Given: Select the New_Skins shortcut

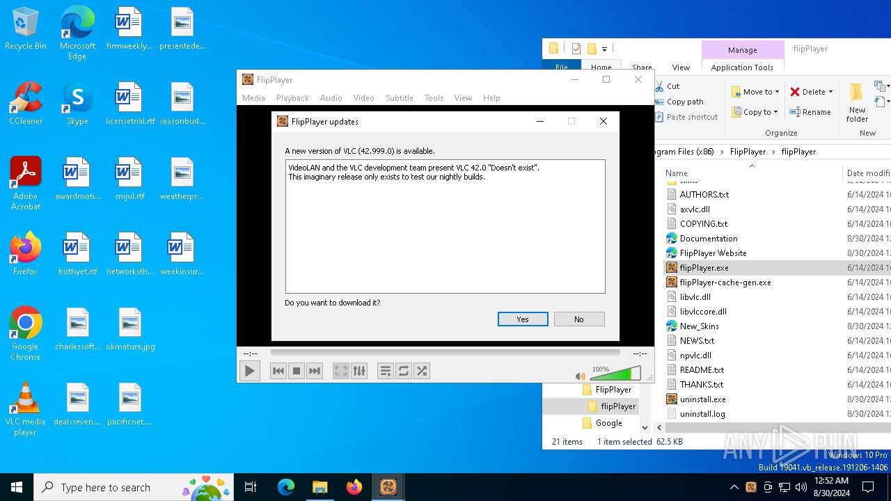Looking at the screenshot, I should pos(700,326).
